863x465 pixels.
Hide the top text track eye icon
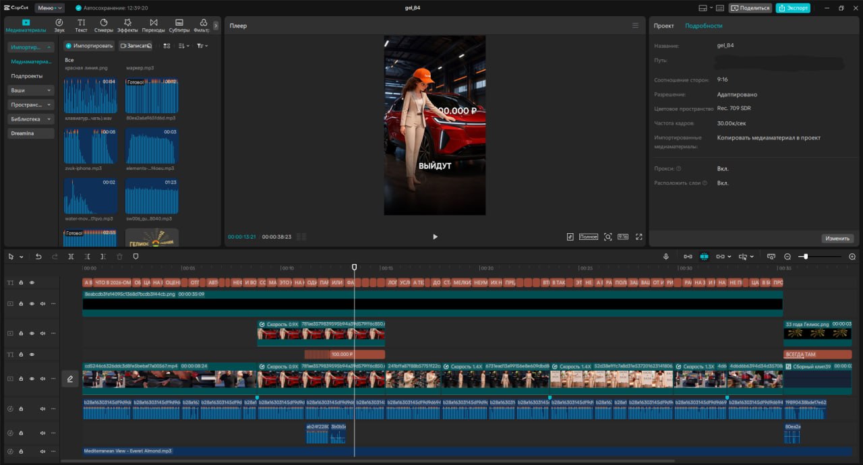[32, 283]
